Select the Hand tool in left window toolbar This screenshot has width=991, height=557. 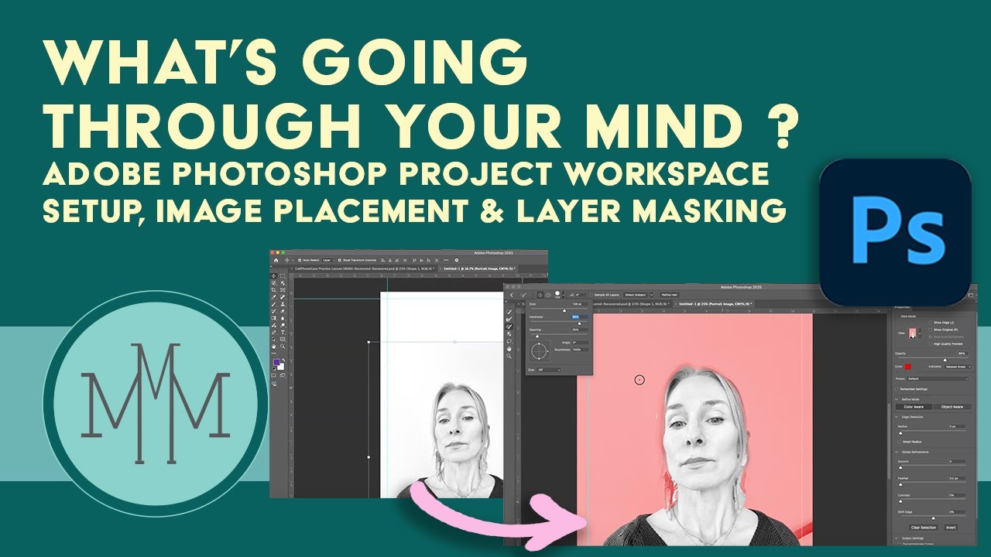[x=273, y=347]
